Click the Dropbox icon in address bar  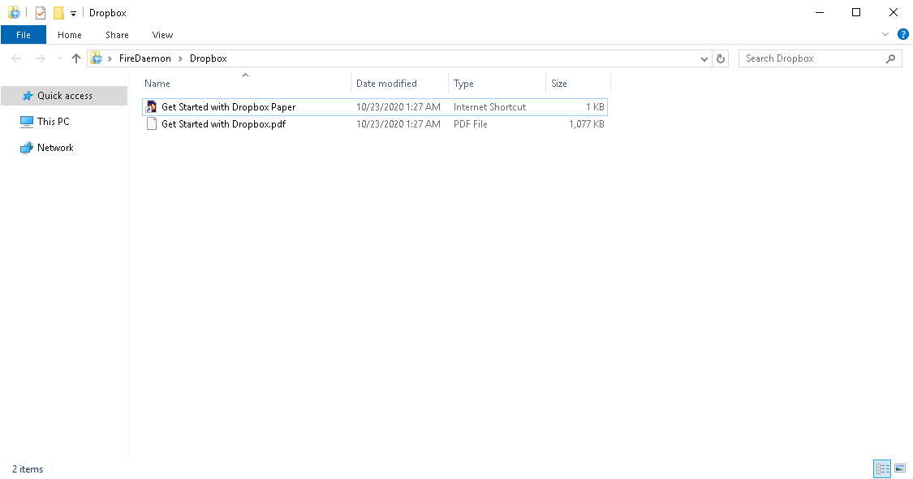pyautogui.click(x=97, y=58)
